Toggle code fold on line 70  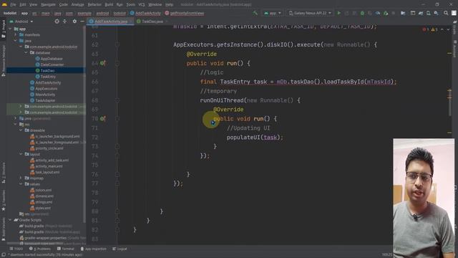(x=117, y=118)
